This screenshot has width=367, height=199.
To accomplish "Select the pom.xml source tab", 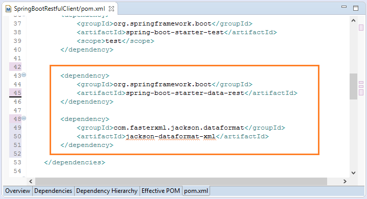I will tap(196, 191).
